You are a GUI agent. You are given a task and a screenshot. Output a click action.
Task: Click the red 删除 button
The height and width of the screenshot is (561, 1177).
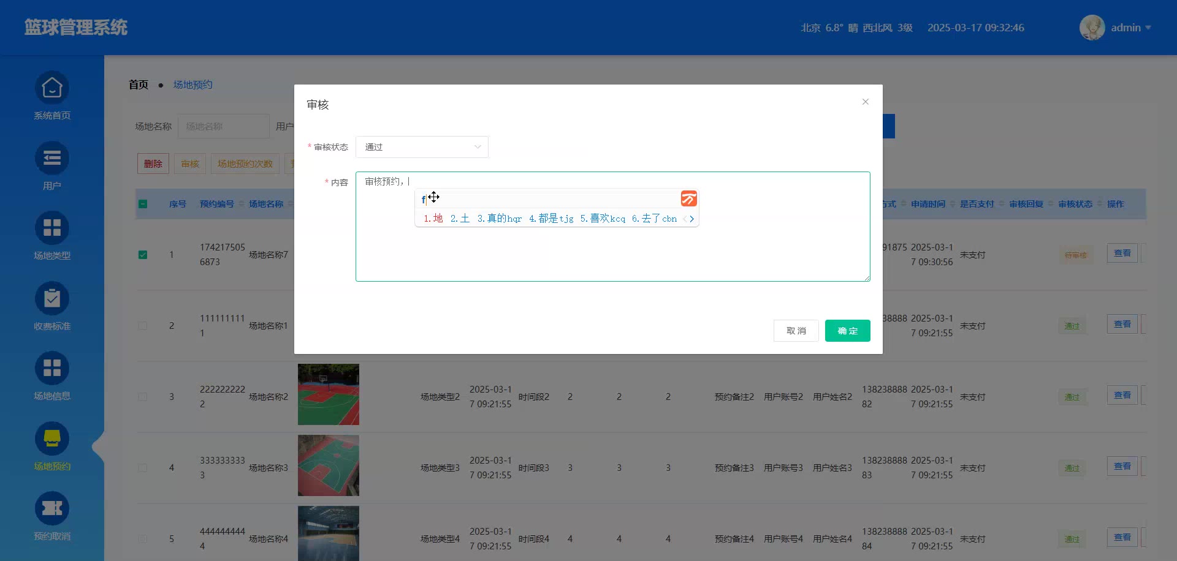coord(153,164)
